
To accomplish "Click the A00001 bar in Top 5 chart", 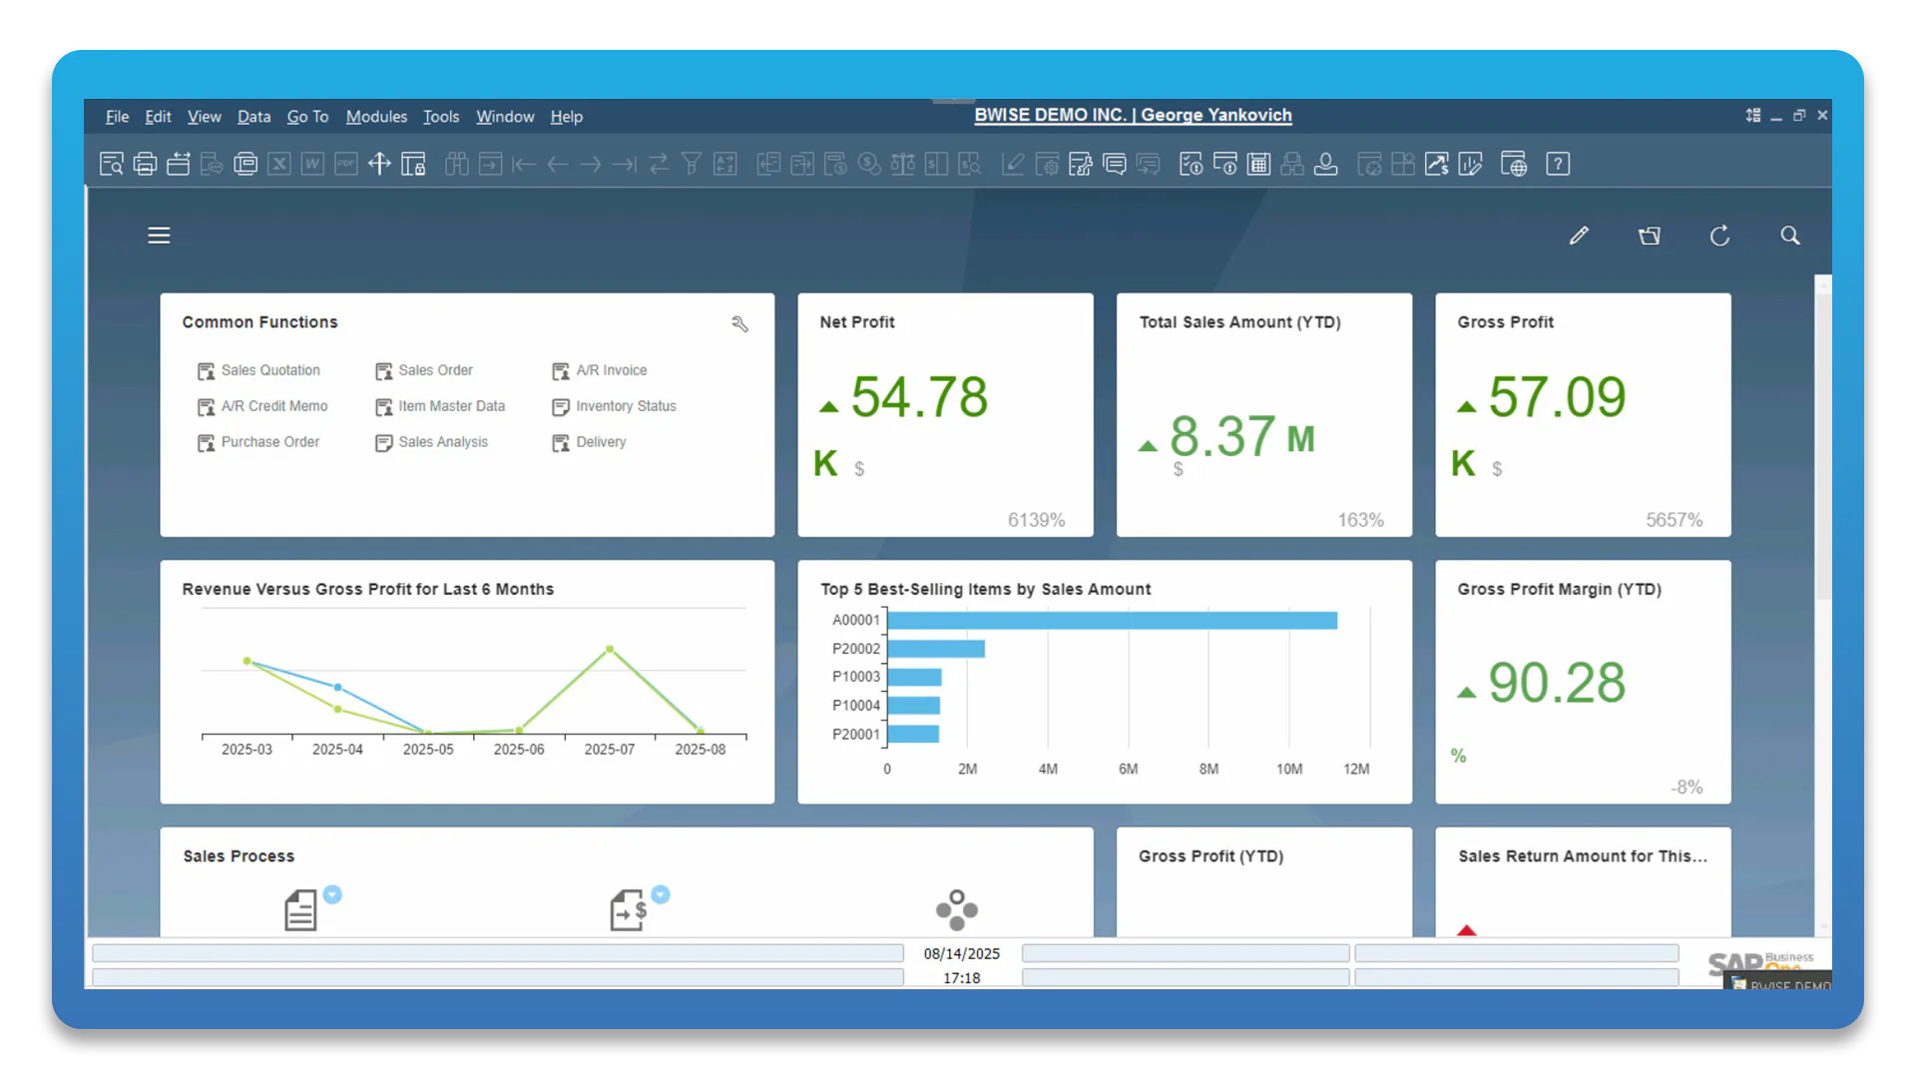I will click(1112, 621).
